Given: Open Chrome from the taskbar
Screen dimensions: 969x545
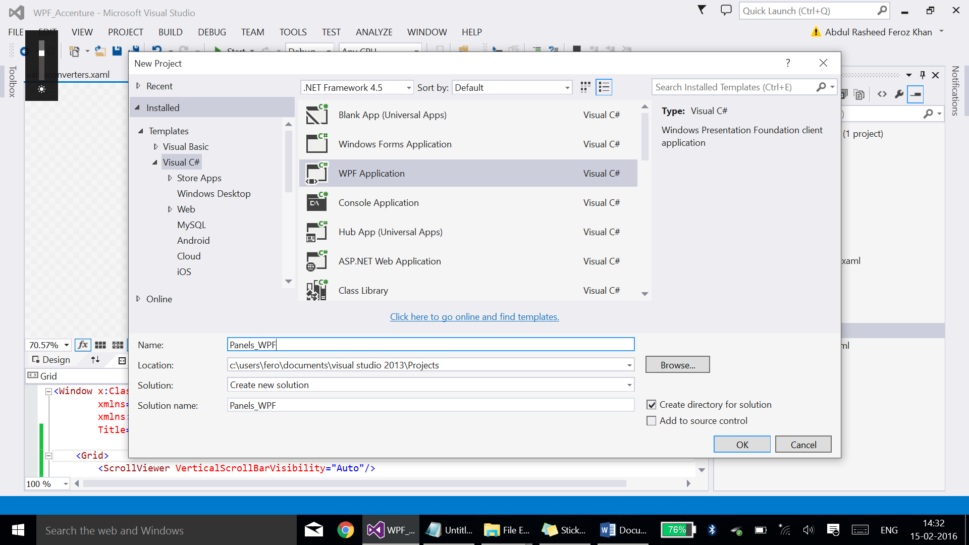Looking at the screenshot, I should coord(346,530).
